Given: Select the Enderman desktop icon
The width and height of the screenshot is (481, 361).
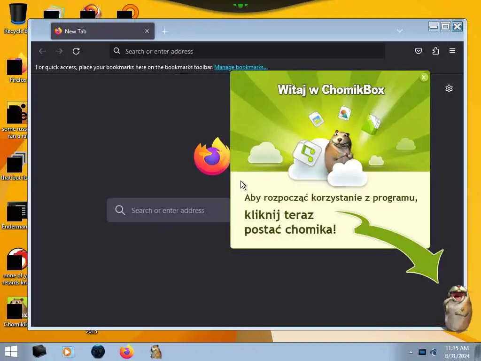Looking at the screenshot, I should (x=16, y=215).
